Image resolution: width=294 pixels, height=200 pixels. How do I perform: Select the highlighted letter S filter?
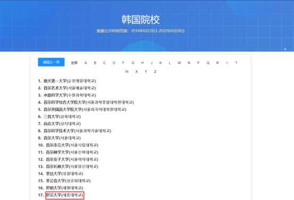pos(227,63)
